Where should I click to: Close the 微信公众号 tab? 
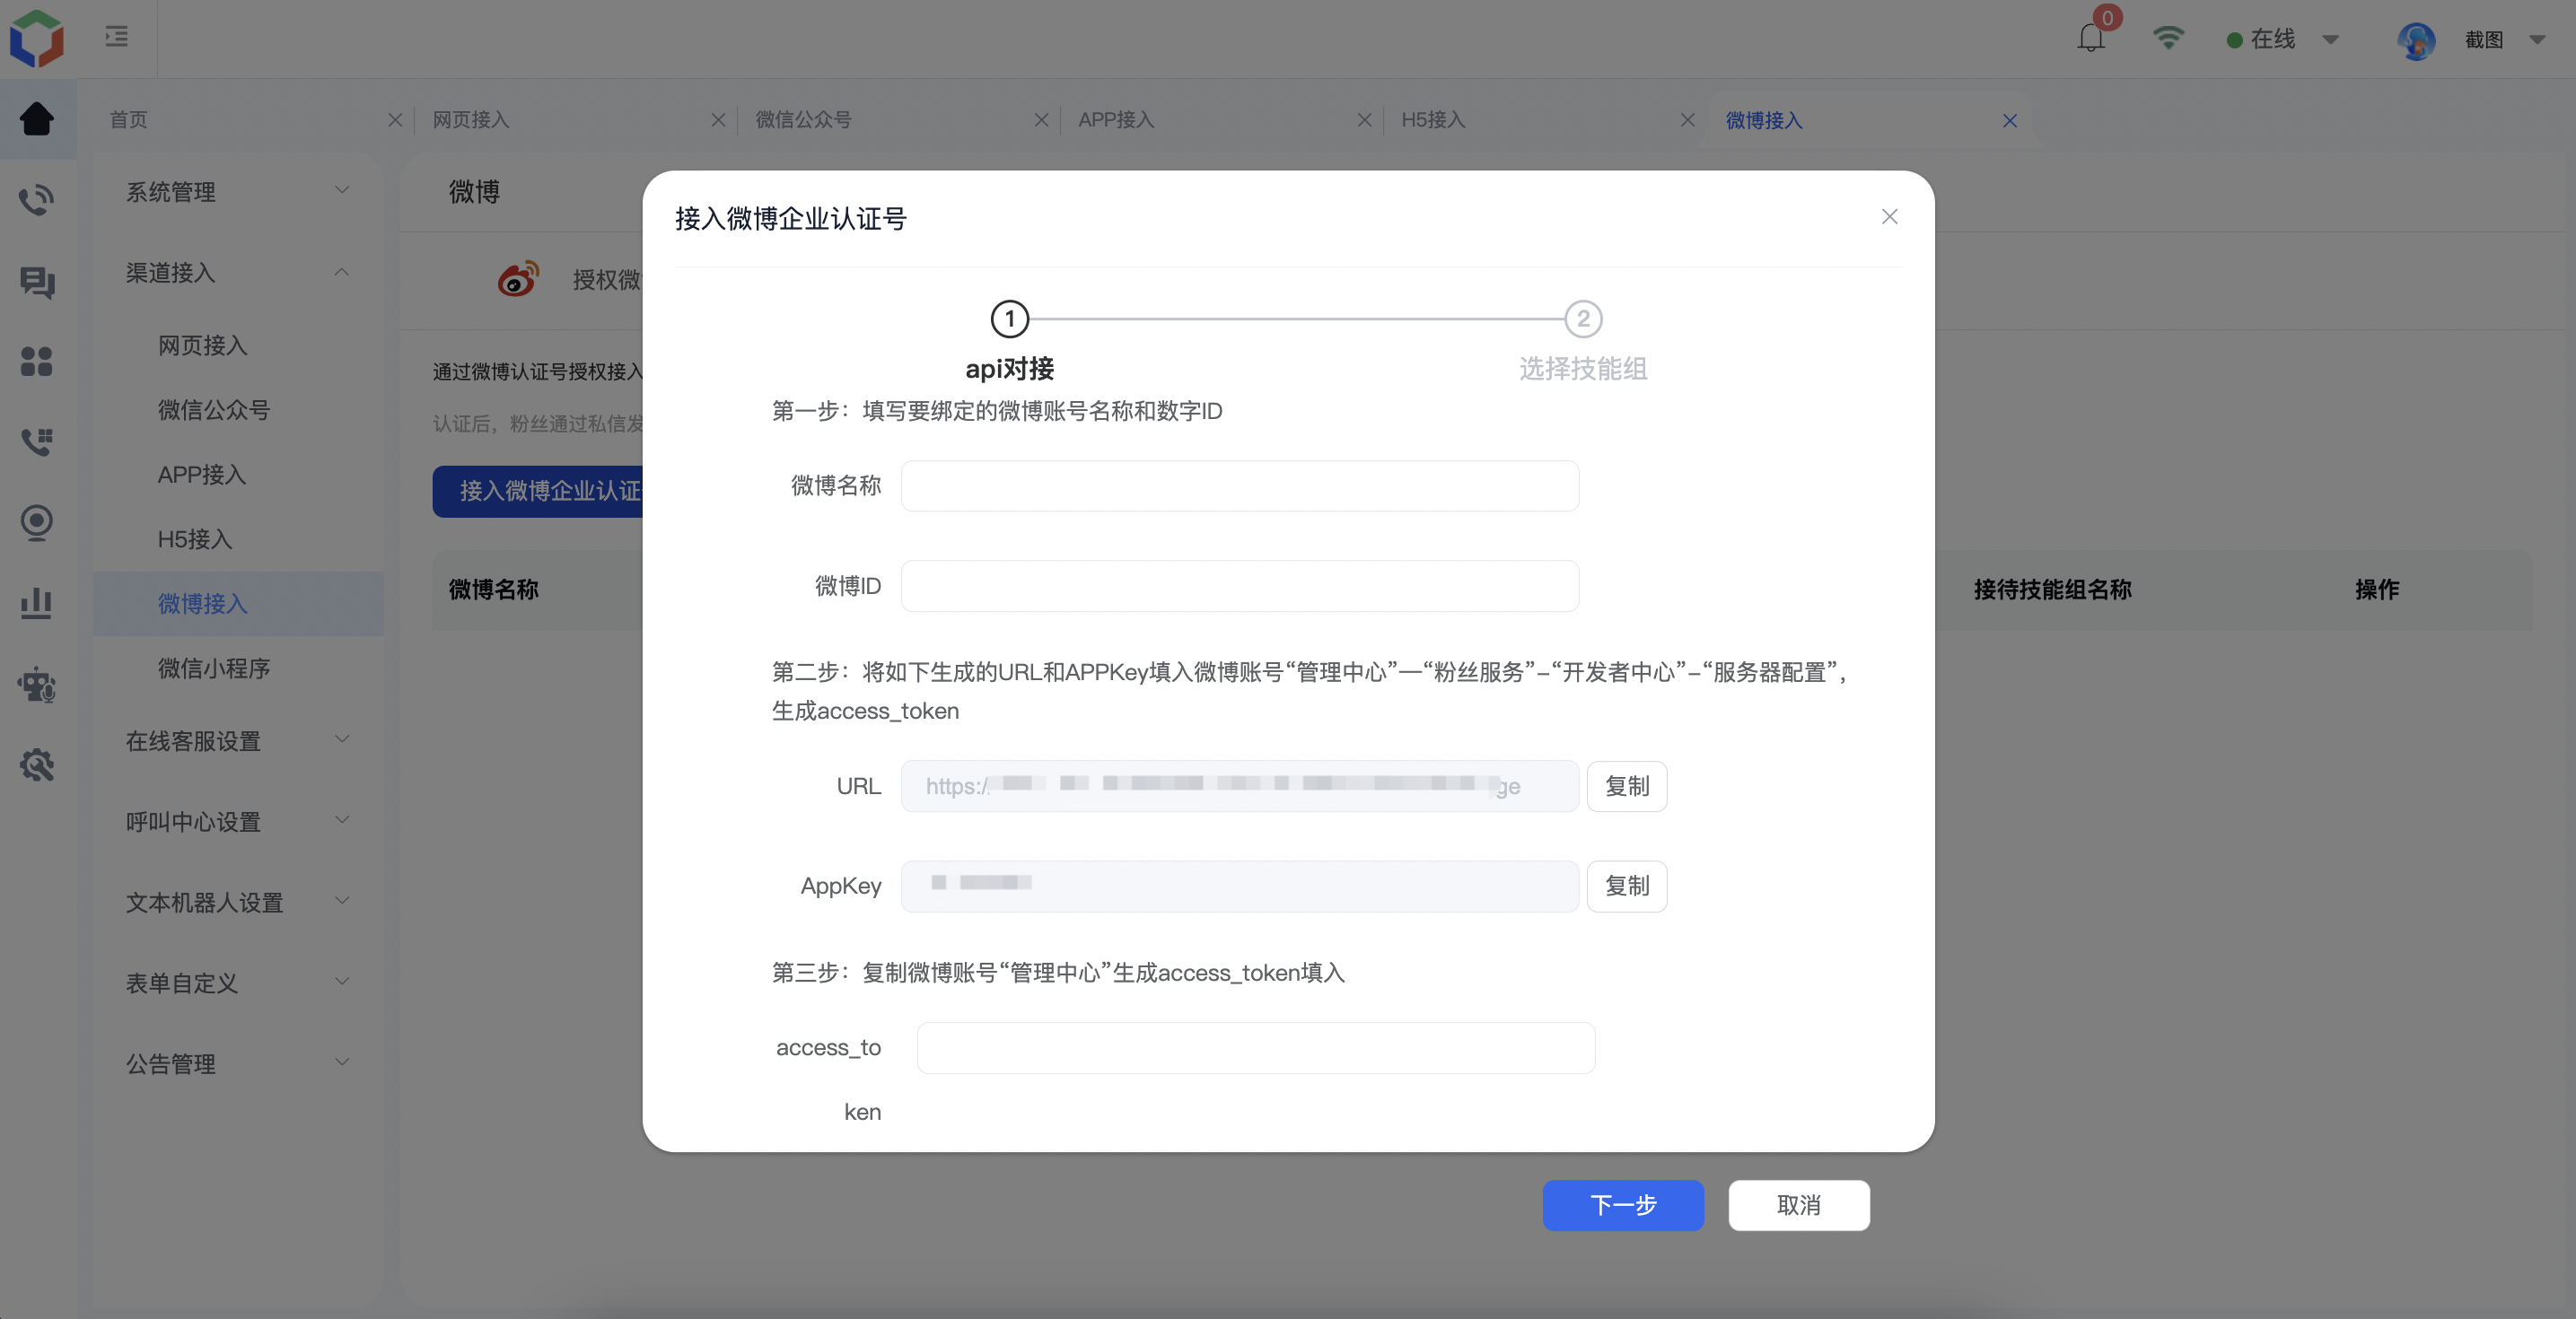1041,120
